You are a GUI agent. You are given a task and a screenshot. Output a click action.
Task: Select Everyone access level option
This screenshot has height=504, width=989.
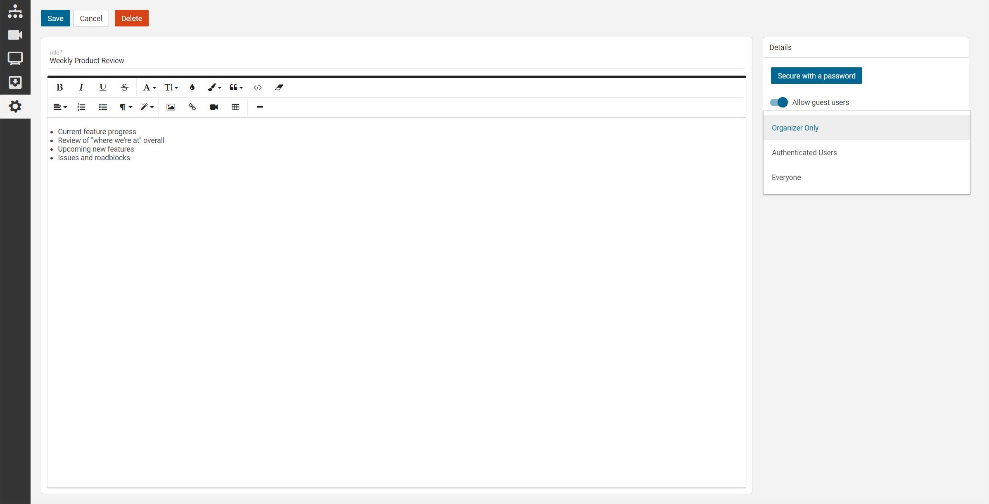[786, 177]
